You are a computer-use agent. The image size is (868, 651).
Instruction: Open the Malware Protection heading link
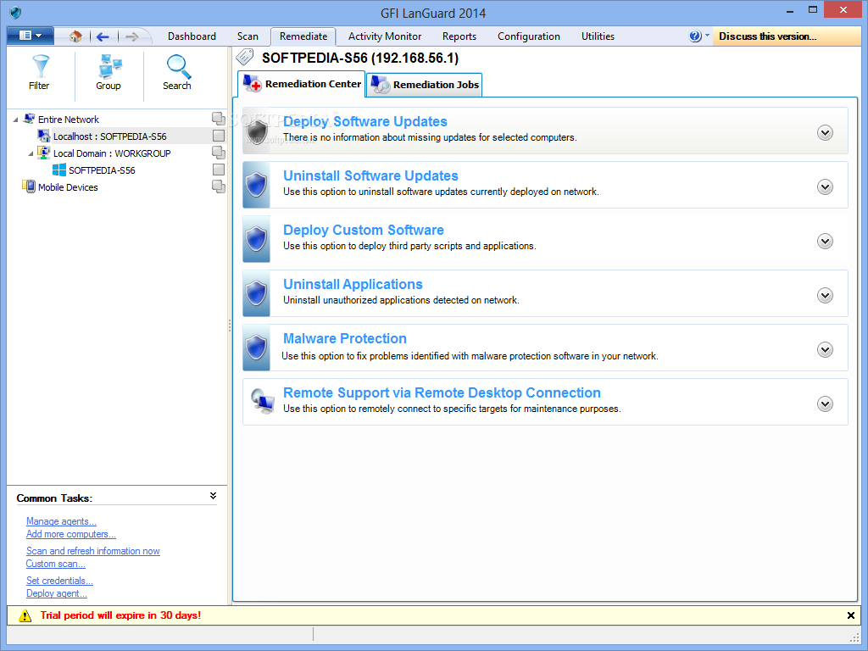[345, 338]
